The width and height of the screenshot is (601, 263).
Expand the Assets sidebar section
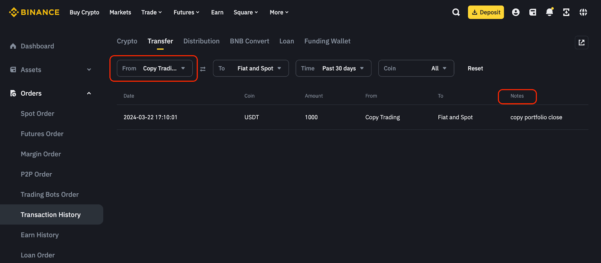coord(89,70)
